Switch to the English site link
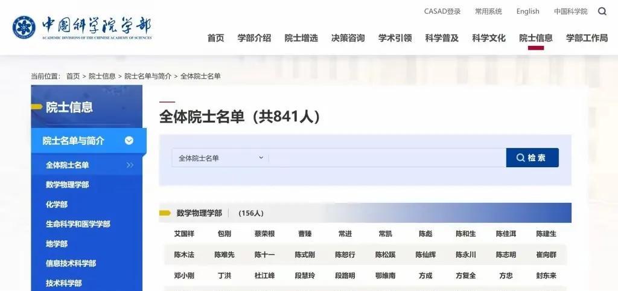This screenshot has width=618, height=291. [527, 11]
